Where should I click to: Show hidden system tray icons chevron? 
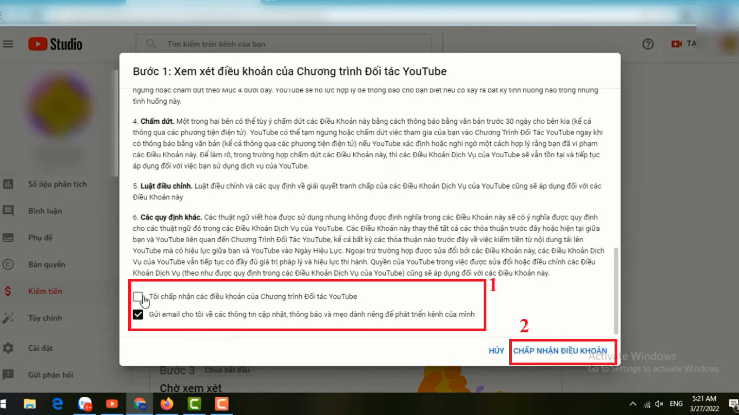click(x=632, y=404)
